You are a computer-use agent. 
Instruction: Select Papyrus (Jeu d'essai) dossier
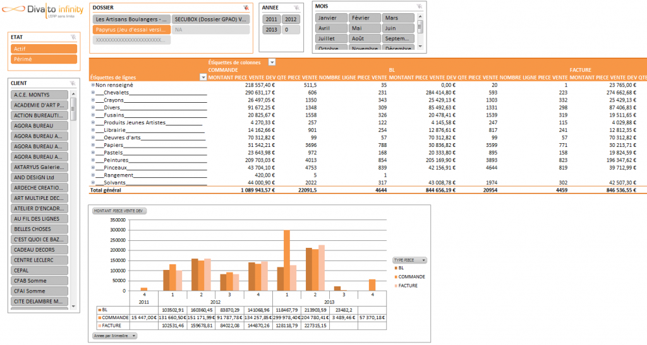click(x=131, y=30)
